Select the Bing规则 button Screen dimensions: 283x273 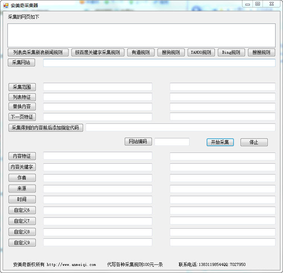[x=231, y=52]
